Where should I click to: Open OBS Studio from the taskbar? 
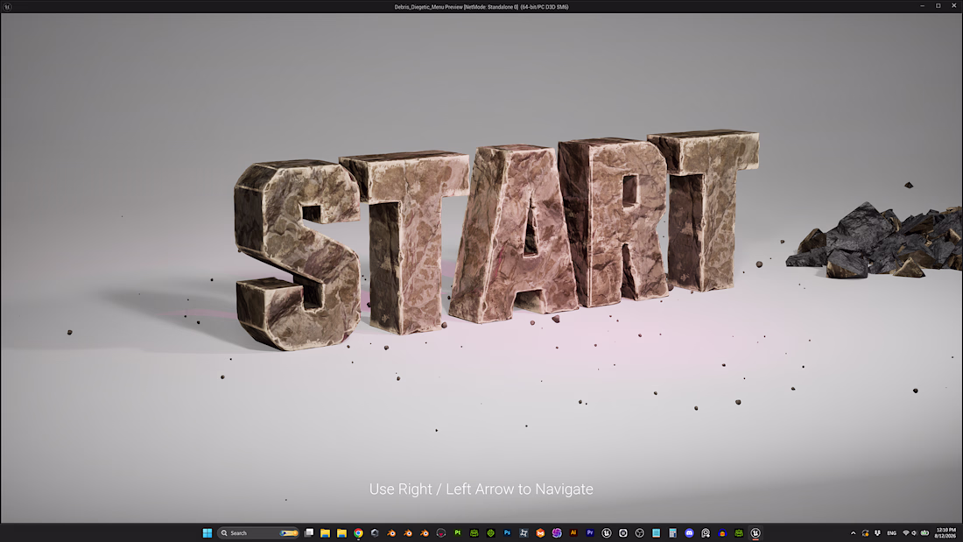pos(639,532)
